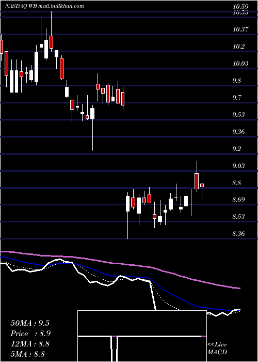This screenshot has width=258, height=362.
Task: Click the 9.8 price axis label
Action: 236,81
